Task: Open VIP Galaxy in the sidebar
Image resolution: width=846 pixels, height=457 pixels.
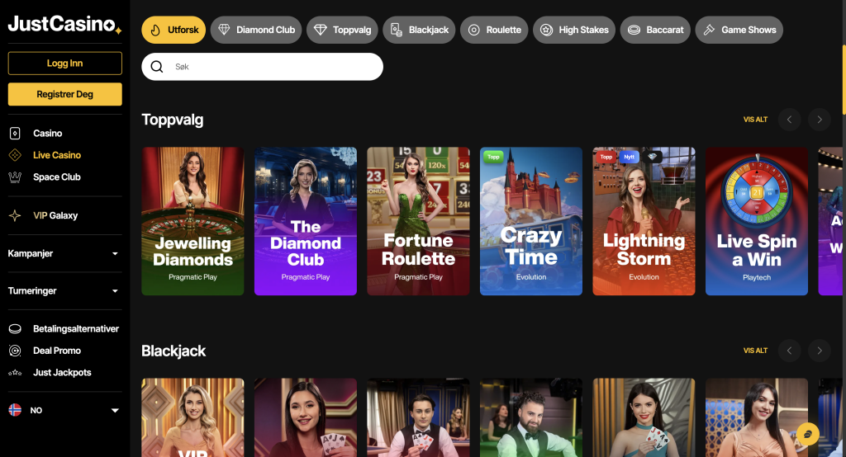Action: coord(55,215)
